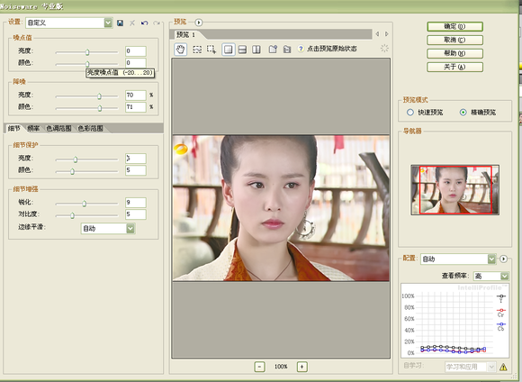The height and width of the screenshot is (382, 522).
Task: Open the 预览 panel menu arrow
Action: [199, 23]
